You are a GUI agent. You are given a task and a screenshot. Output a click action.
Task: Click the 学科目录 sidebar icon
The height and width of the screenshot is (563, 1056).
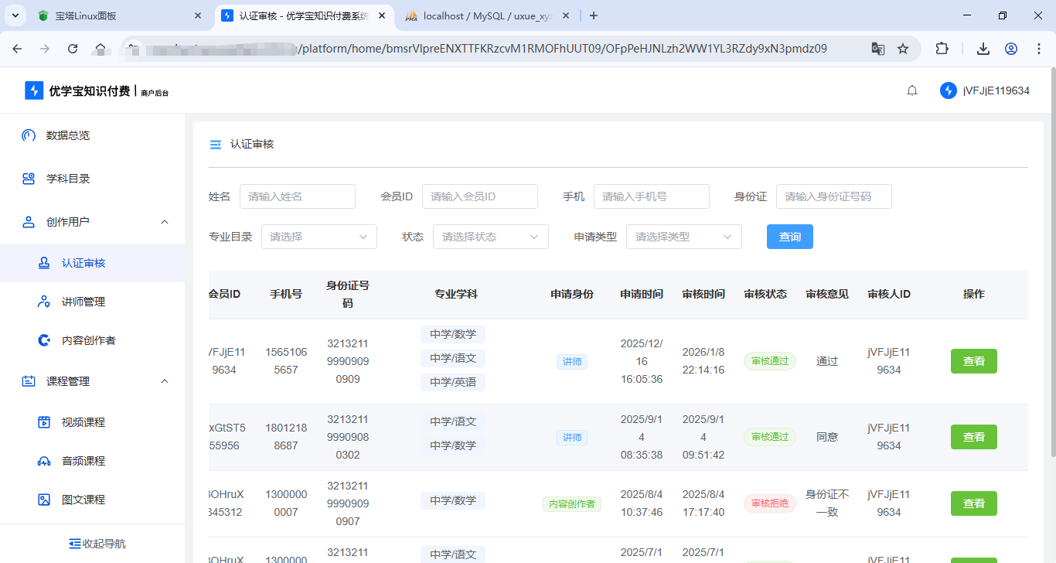(x=29, y=179)
